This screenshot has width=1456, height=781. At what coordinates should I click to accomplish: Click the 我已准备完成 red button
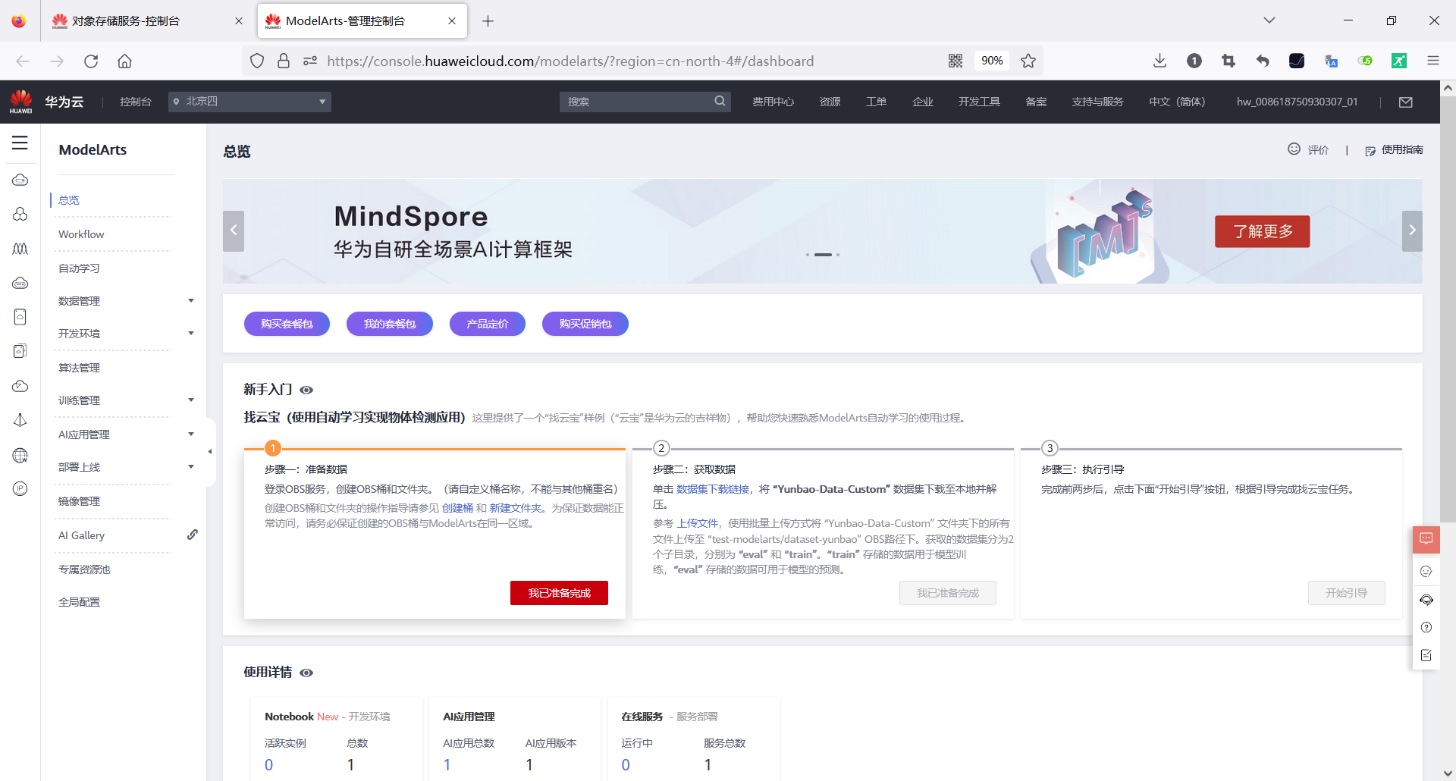coord(559,593)
